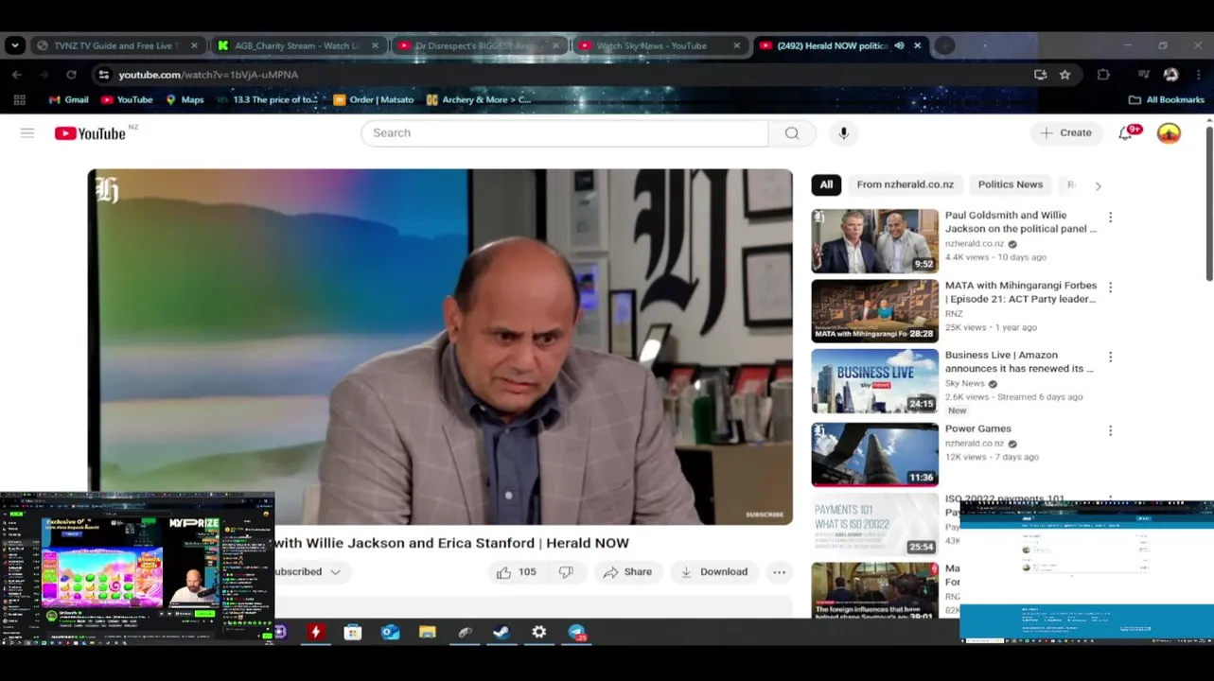Bookmark this page with the star
Screen dimensions: 1214x681
click(x=1065, y=75)
